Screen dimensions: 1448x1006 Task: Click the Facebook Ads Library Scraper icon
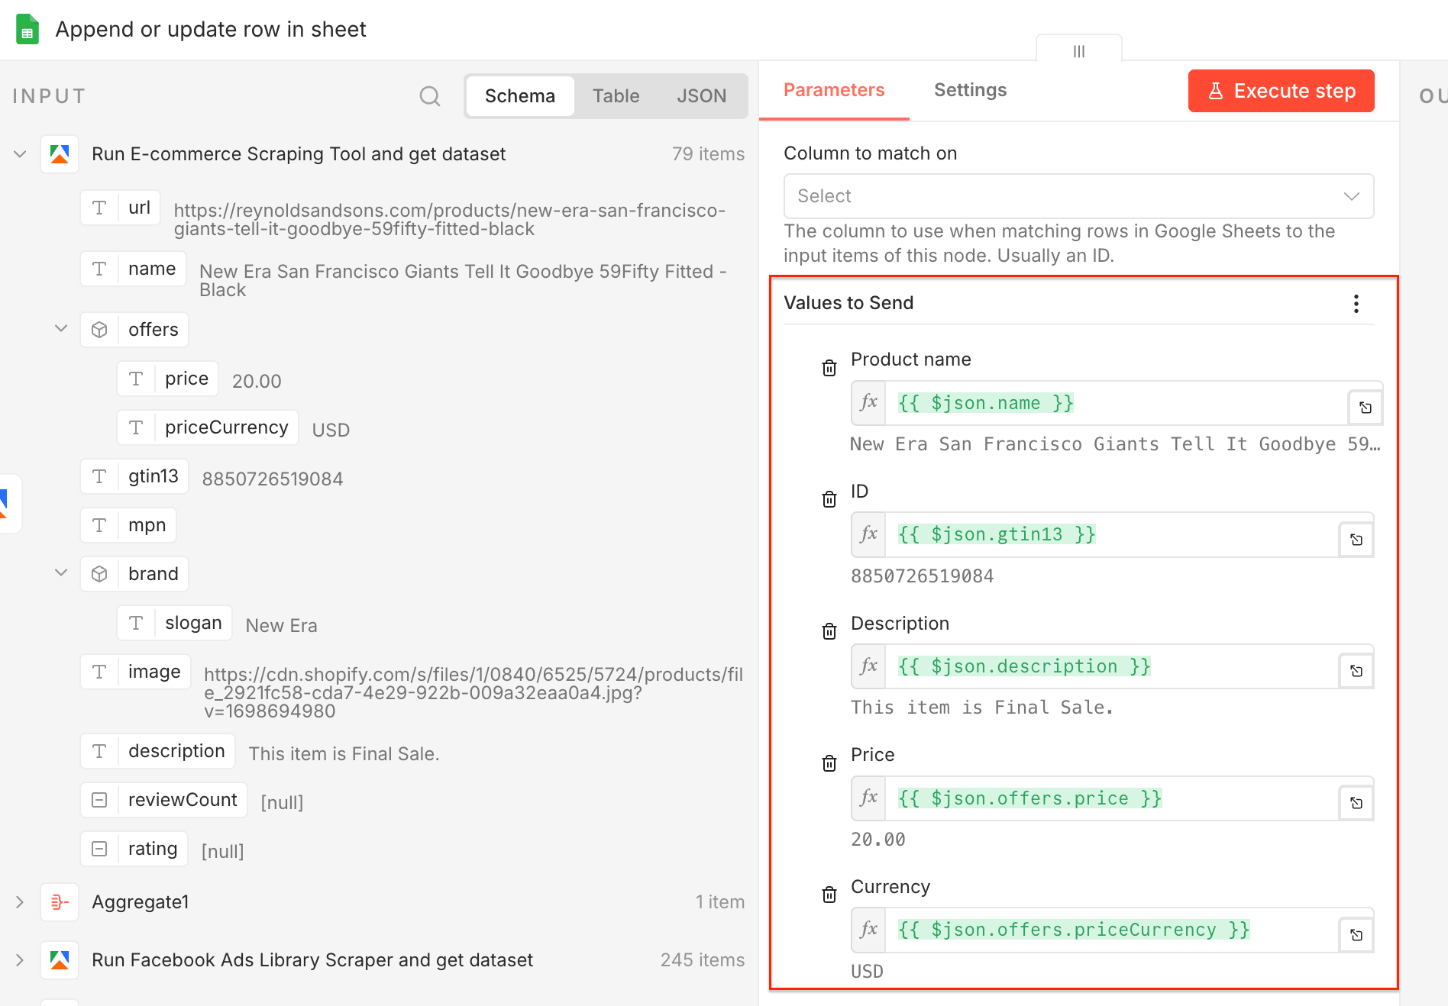(60, 960)
